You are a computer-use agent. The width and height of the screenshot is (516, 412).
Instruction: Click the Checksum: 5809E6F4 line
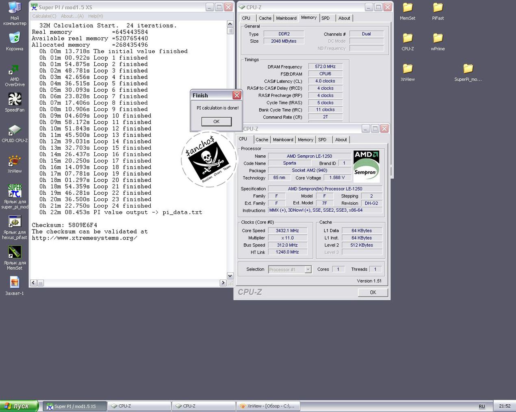tap(64, 225)
